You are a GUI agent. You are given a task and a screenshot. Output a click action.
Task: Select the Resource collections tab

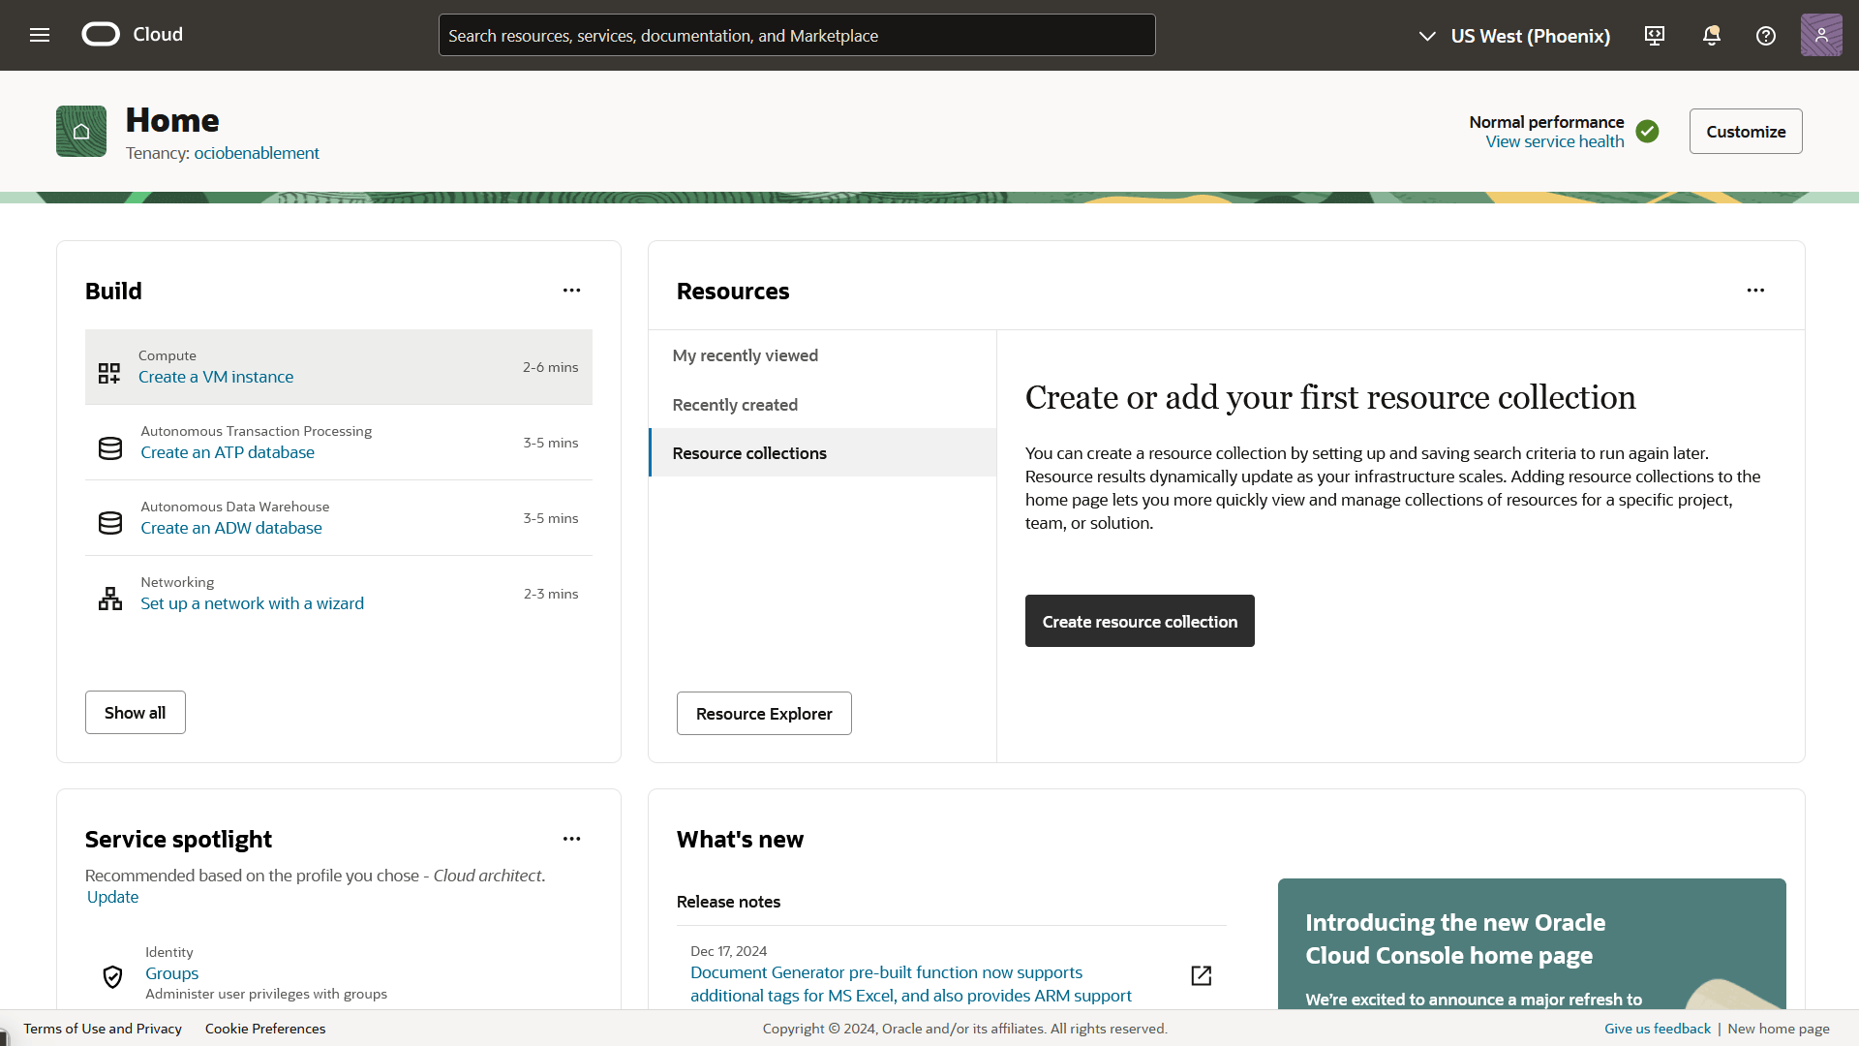coord(748,453)
